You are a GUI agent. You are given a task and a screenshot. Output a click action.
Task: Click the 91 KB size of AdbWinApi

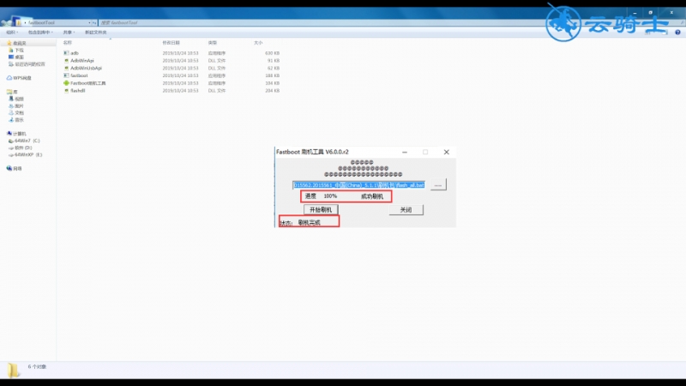click(x=274, y=60)
